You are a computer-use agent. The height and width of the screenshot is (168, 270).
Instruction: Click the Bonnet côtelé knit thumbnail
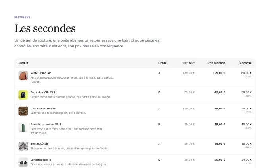click(23, 146)
